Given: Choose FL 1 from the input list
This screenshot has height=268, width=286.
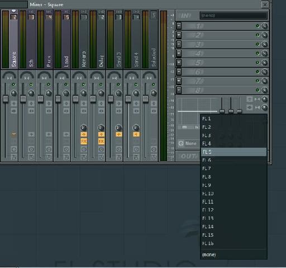Looking at the screenshot, I should pyautogui.click(x=233, y=119).
